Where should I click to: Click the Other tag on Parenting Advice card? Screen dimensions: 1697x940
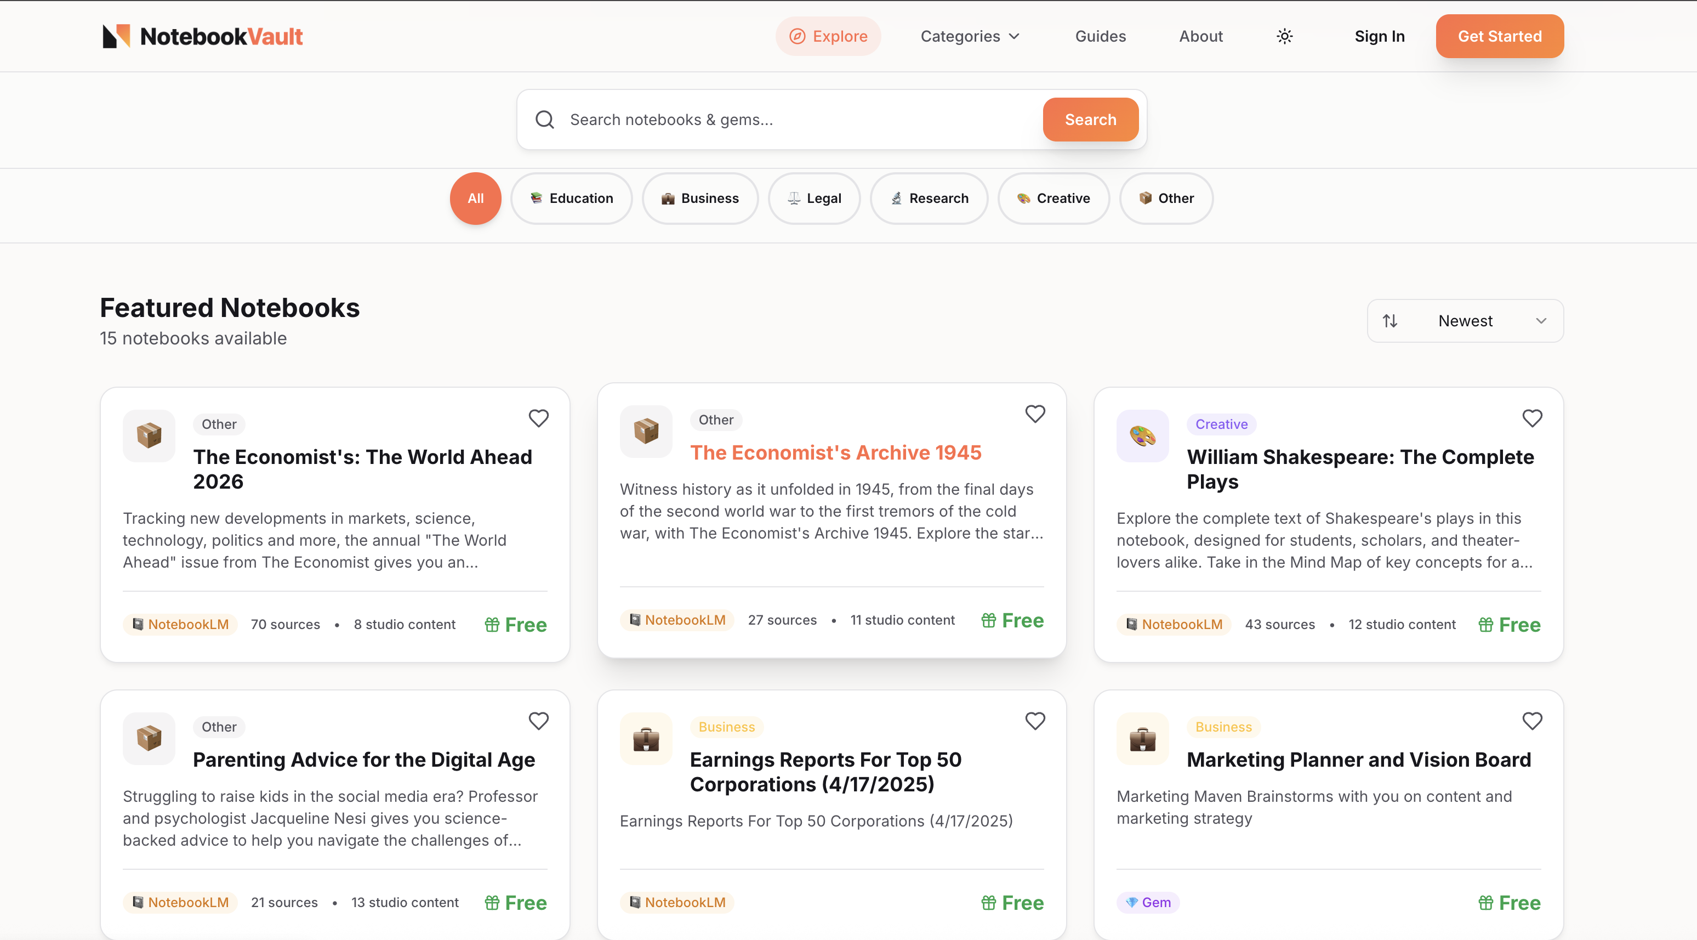[219, 727]
